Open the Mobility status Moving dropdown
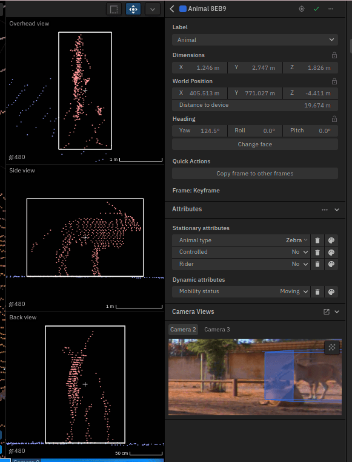 click(x=293, y=291)
